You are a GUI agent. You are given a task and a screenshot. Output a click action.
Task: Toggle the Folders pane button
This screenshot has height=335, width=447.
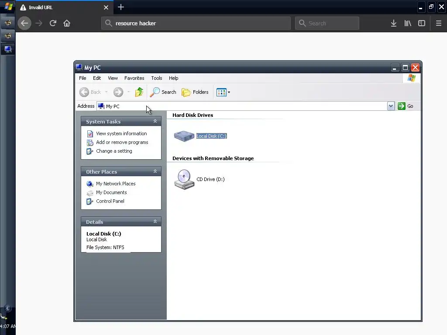[x=195, y=92]
